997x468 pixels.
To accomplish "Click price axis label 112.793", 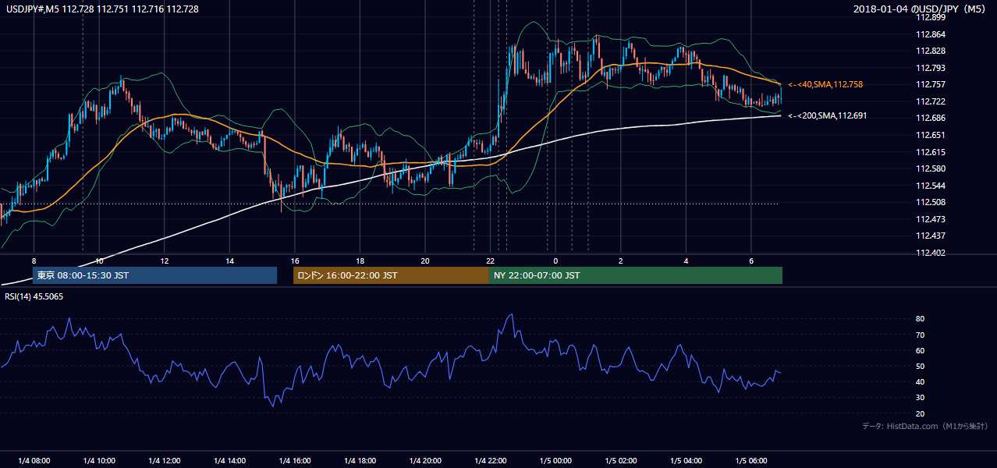I will coord(930,68).
